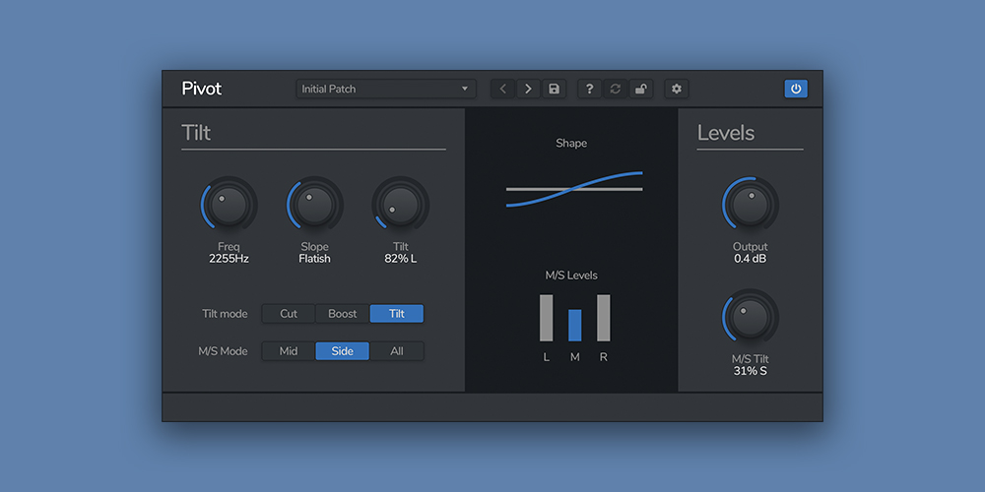The height and width of the screenshot is (492, 985).
Task: Click the 2255Hz frequency value
Action: pos(229,259)
